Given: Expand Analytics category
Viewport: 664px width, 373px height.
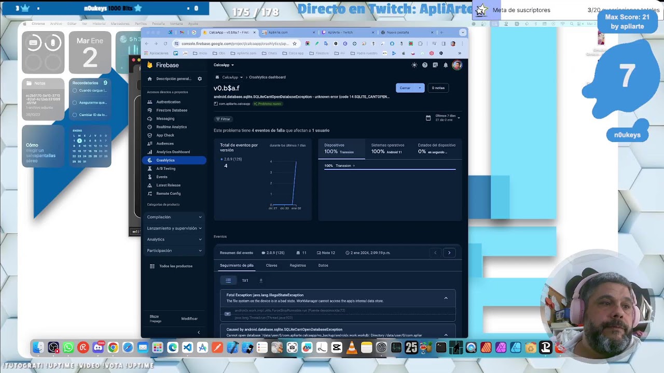Looking at the screenshot, I should (x=174, y=239).
